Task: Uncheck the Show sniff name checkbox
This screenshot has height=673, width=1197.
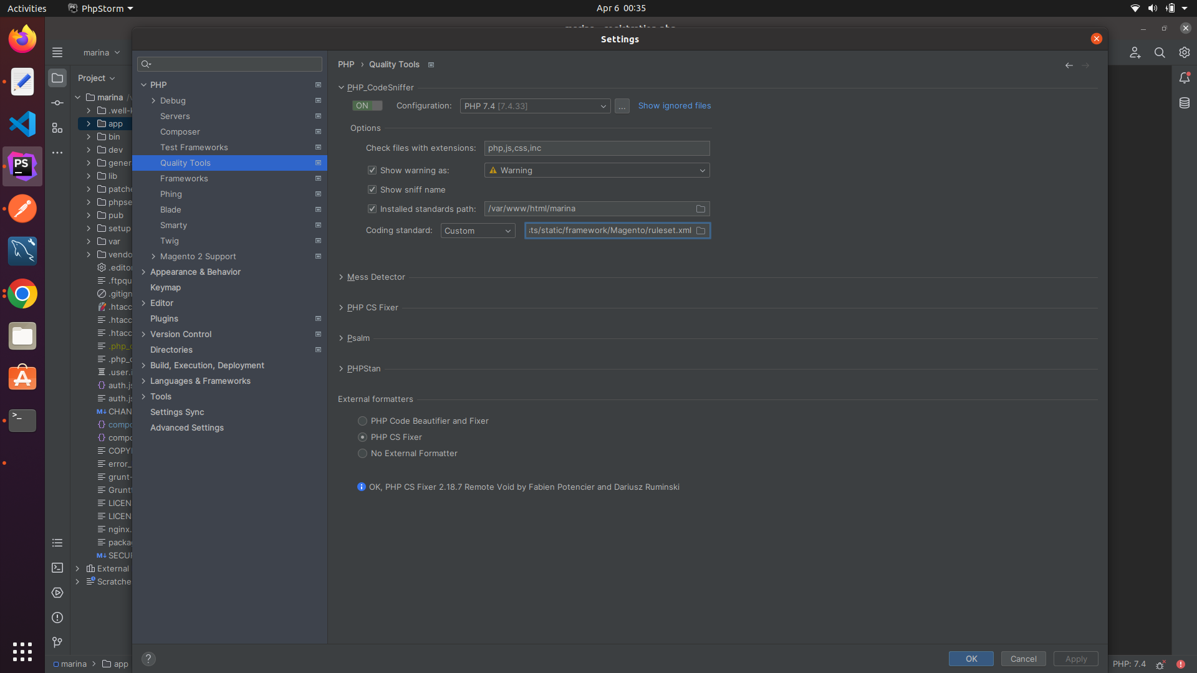Action: click(x=372, y=189)
